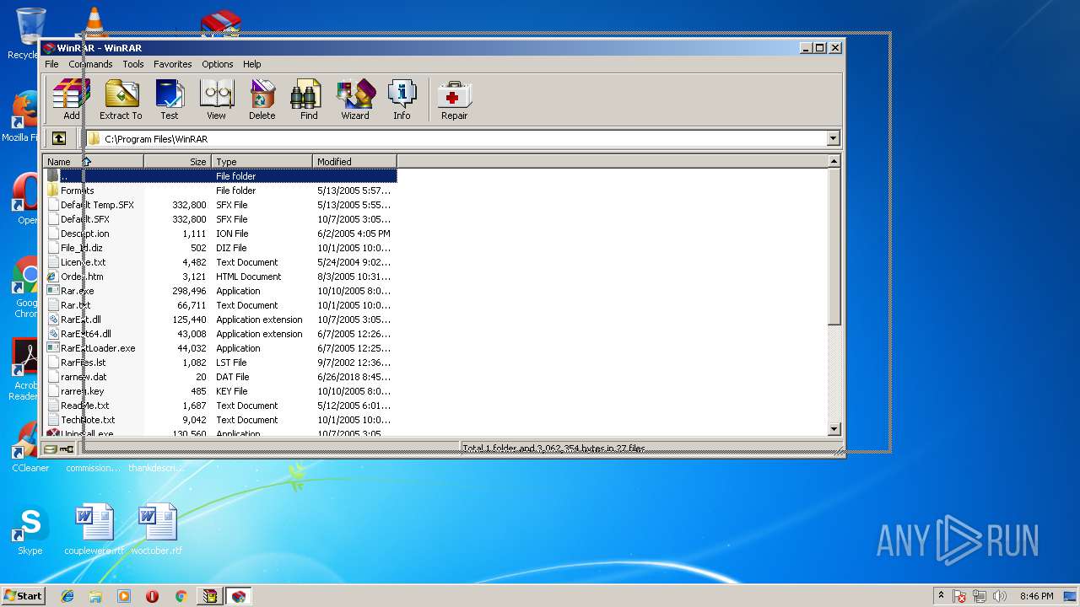Select RarExt64.dll file row

220,334
